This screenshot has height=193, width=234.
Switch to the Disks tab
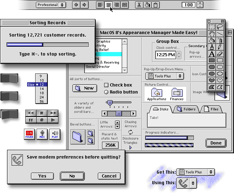point(161,109)
